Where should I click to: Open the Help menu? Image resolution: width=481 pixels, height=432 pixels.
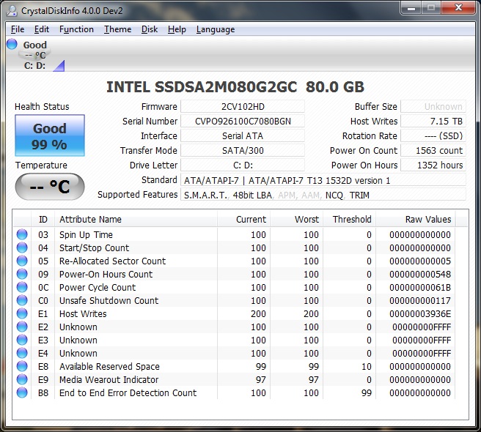click(177, 29)
